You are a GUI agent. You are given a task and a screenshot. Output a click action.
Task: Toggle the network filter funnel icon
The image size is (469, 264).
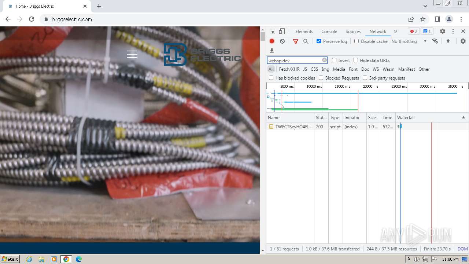296,41
